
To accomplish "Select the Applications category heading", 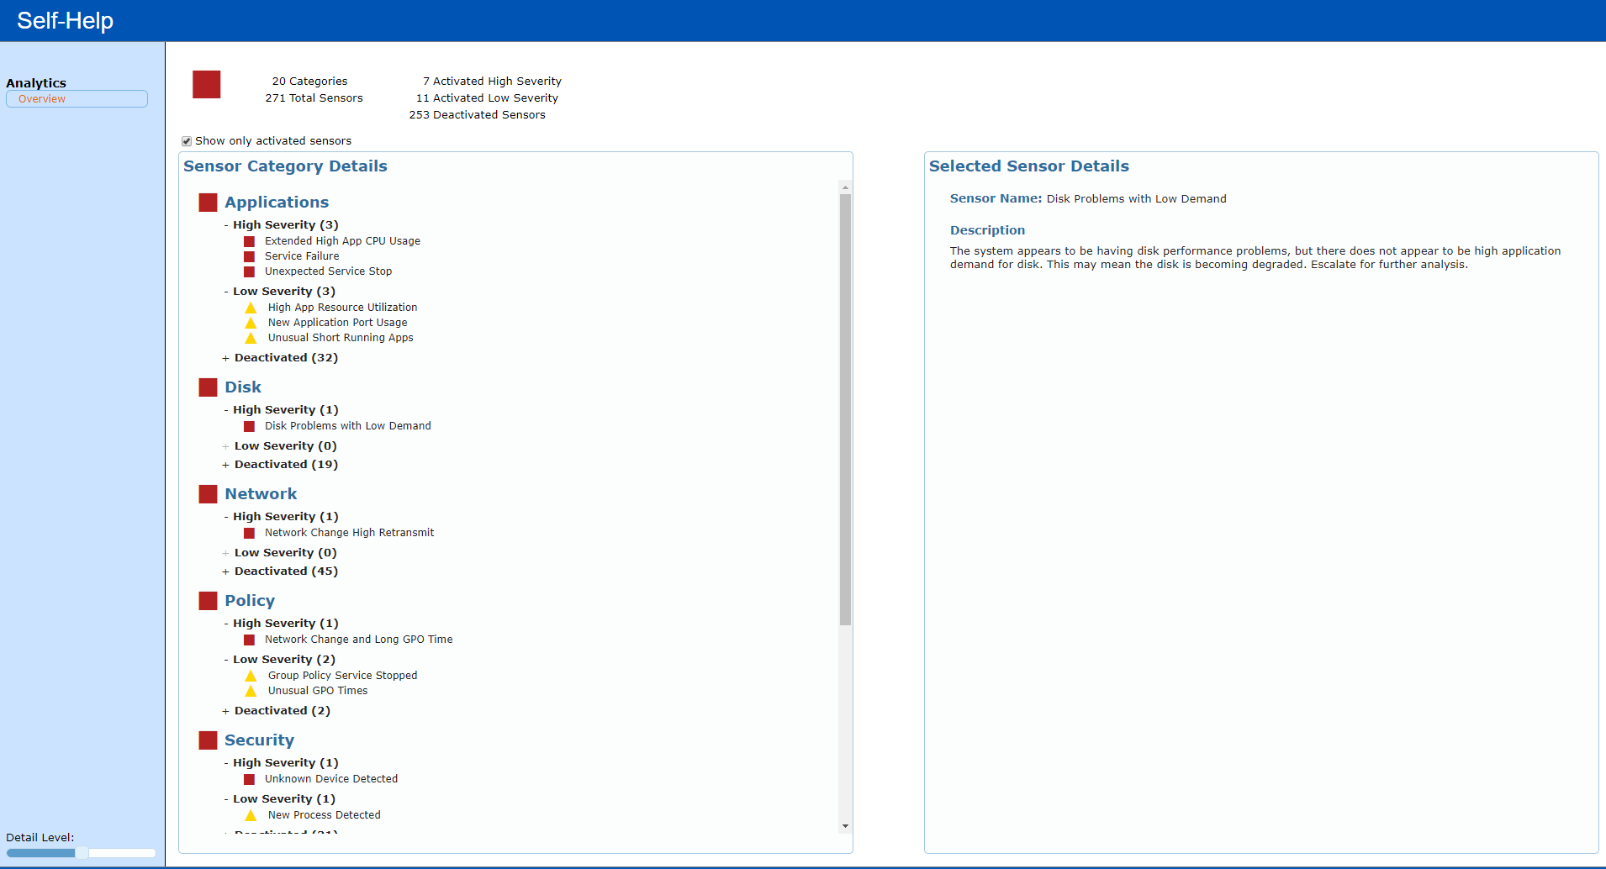I will 277,203.
